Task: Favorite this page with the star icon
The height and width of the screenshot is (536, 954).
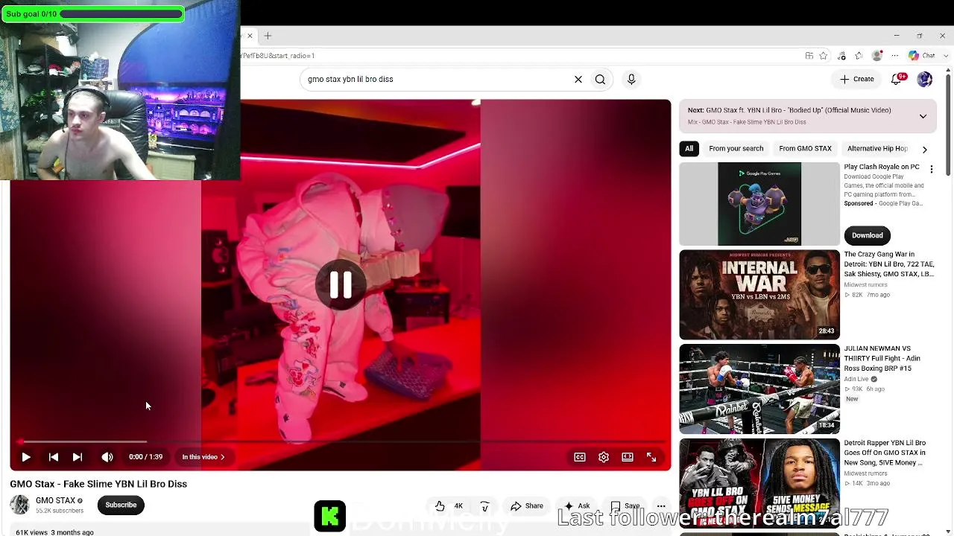Action: tap(824, 56)
